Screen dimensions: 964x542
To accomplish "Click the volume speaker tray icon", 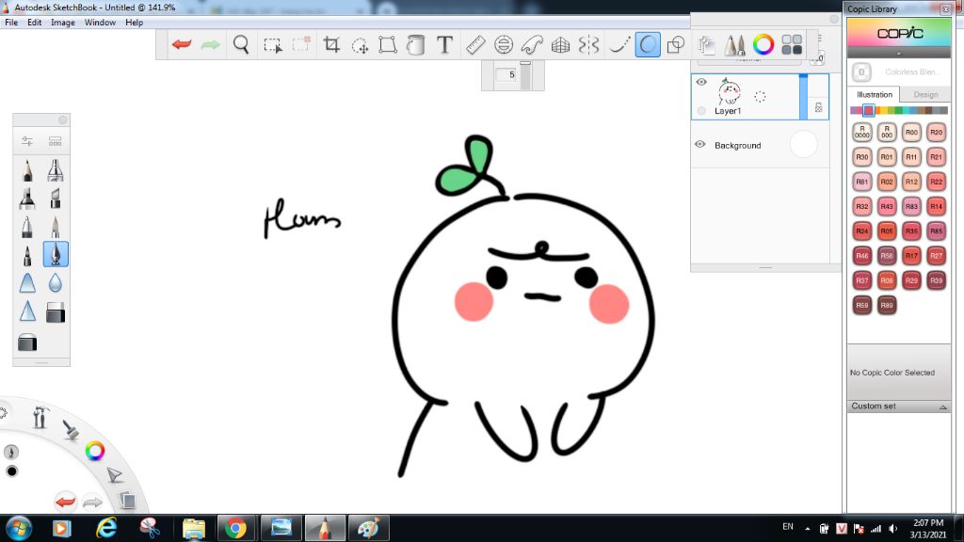I will (x=892, y=529).
